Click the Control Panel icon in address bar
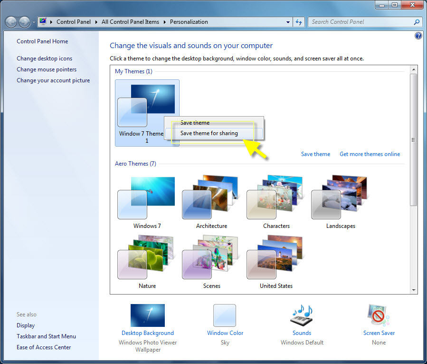 tap(43, 22)
